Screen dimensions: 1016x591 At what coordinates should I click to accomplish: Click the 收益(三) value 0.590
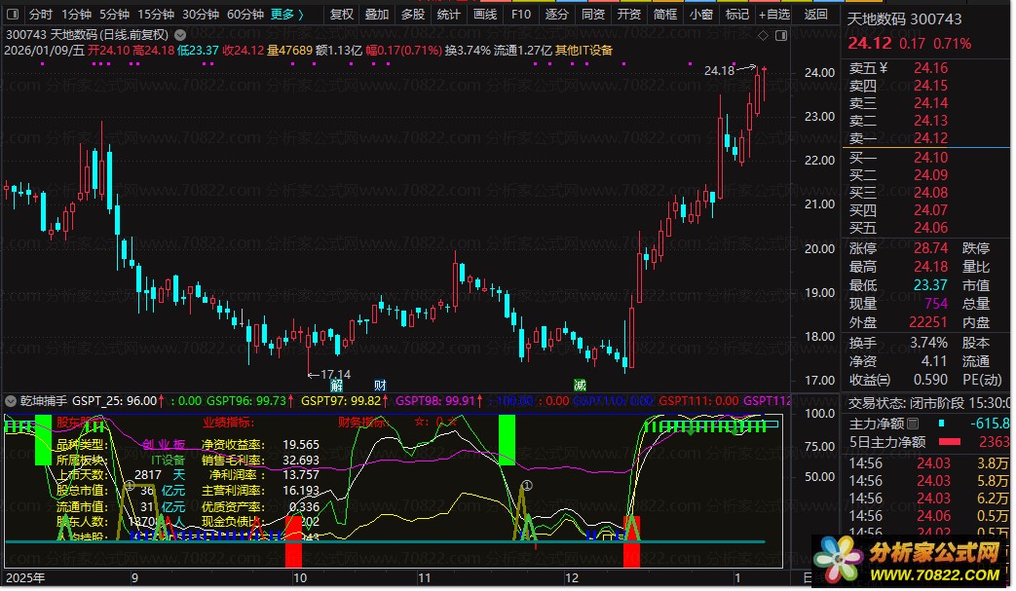930,380
